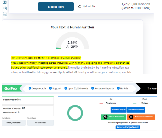Click the Reverse Image Search button
162x138 pixels.
click(x=128, y=127)
